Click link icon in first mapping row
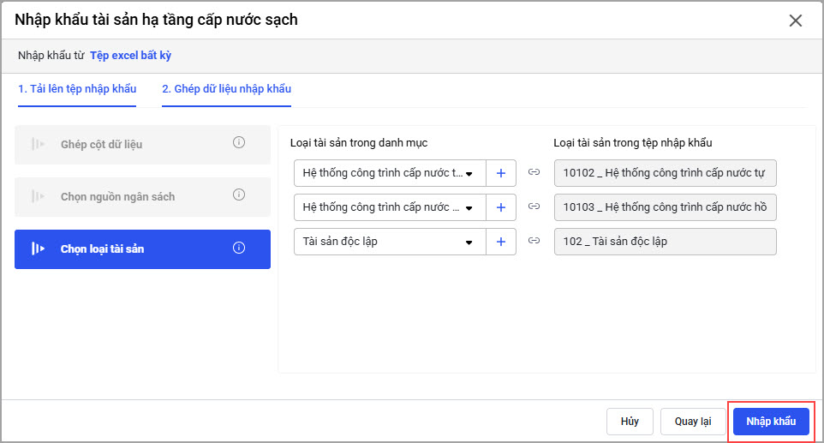824x443 pixels. pyautogui.click(x=534, y=173)
